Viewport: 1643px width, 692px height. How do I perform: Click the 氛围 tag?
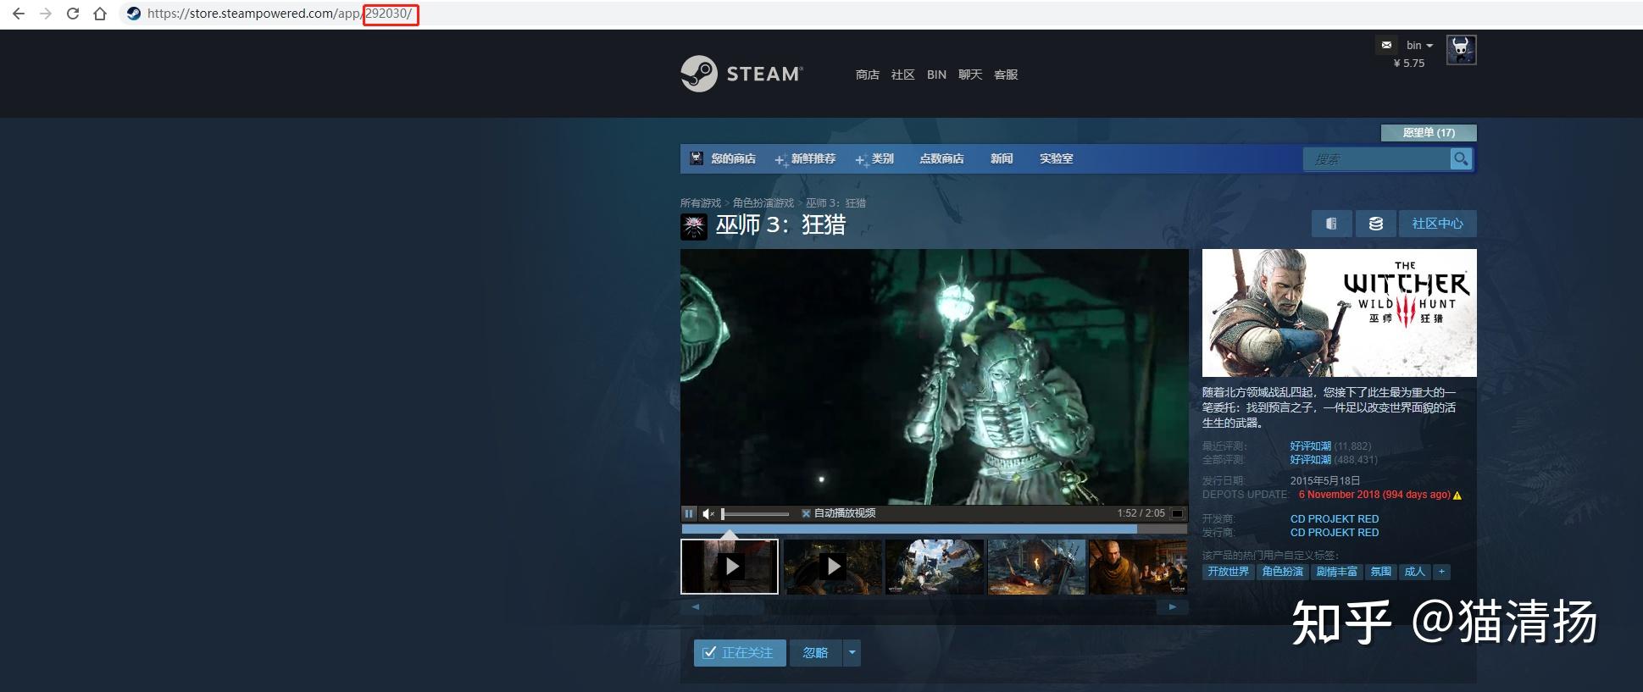pos(1381,572)
